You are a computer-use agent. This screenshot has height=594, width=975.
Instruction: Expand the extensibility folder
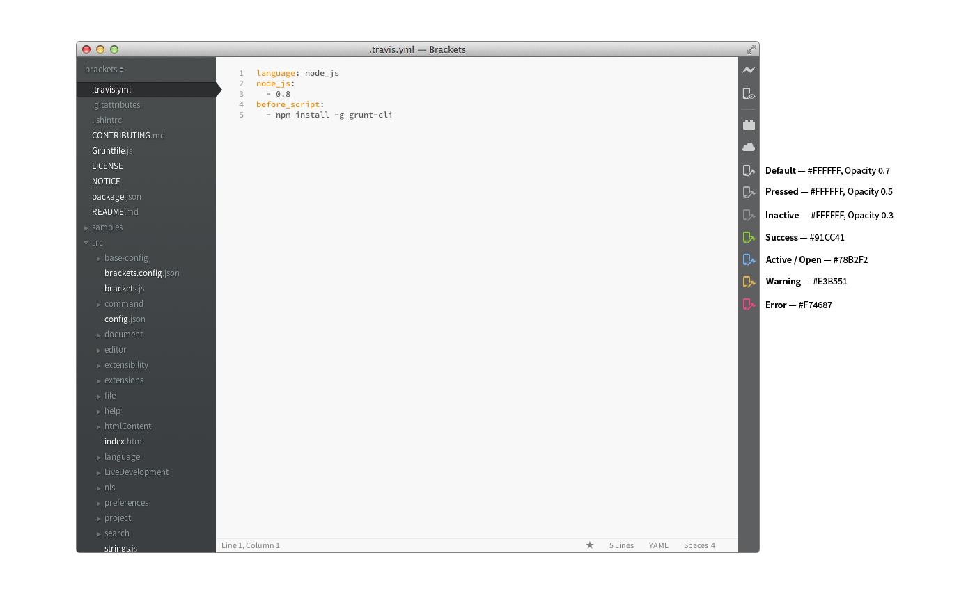click(99, 365)
